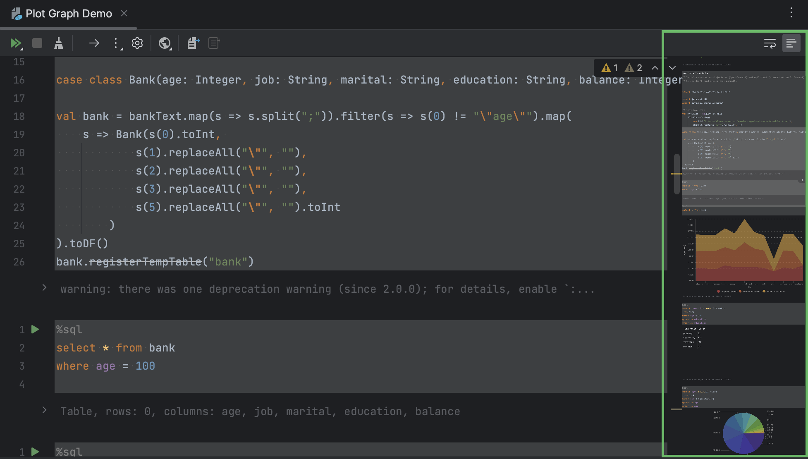808x459 pixels.
Task: Execute the select from bank paragraph
Action: click(x=35, y=330)
